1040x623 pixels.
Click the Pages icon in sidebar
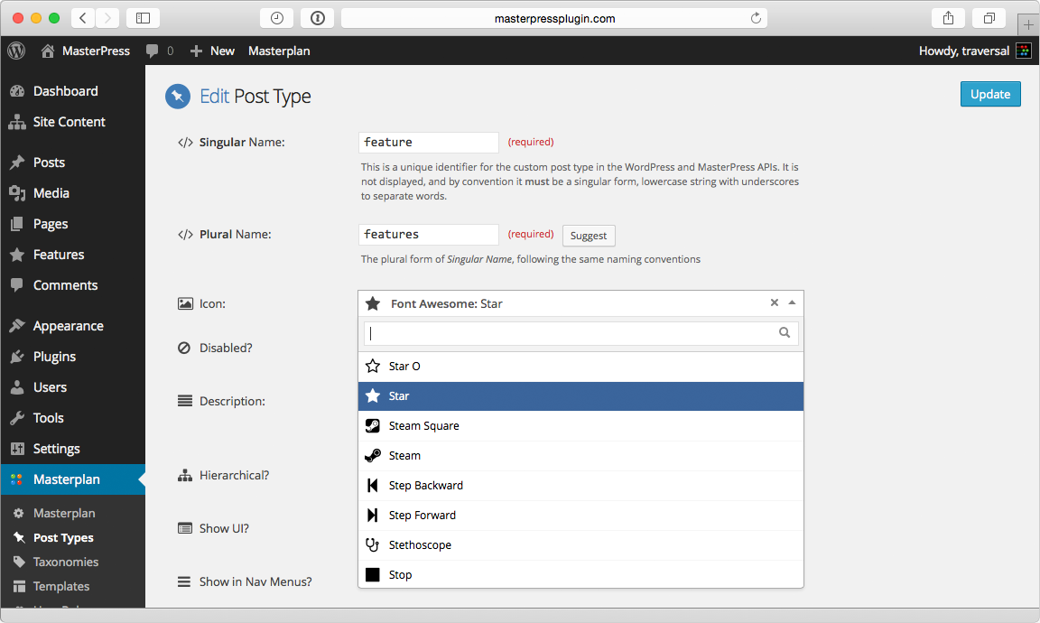[x=17, y=224]
